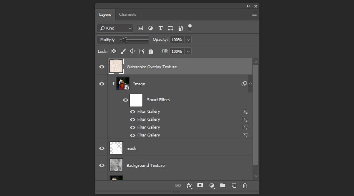This screenshot has width=354, height=196.
Task: Hide the fourth Filter Gallery effect
Action: [x=132, y=135]
